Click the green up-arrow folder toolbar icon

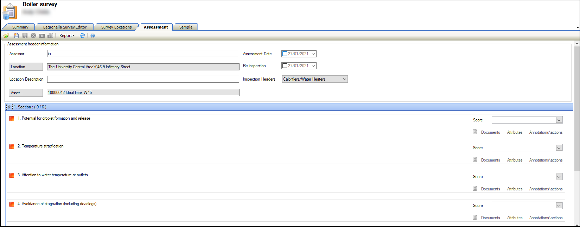(6, 36)
